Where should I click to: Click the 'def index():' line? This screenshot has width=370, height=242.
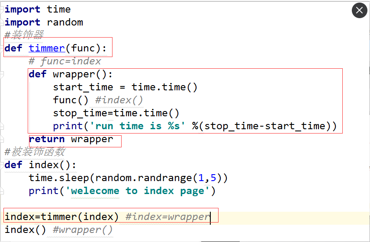point(40,165)
